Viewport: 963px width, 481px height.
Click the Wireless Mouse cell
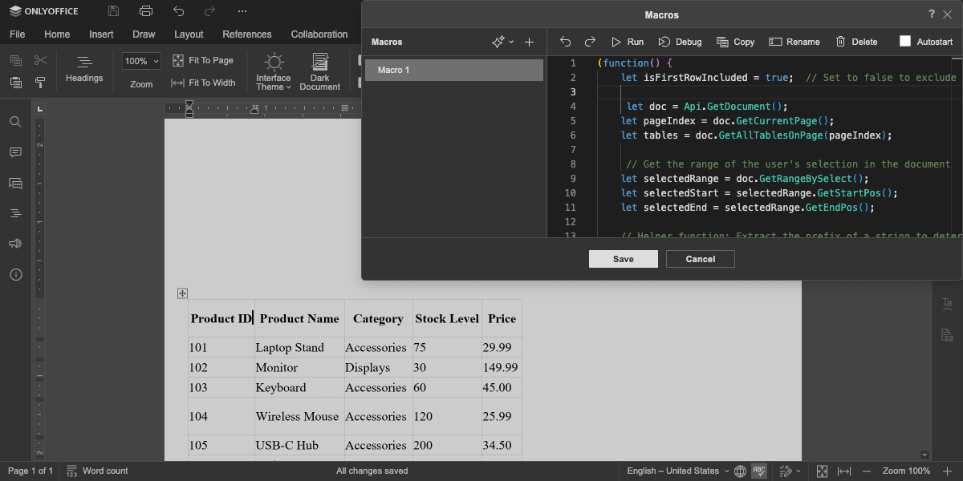[298, 416]
